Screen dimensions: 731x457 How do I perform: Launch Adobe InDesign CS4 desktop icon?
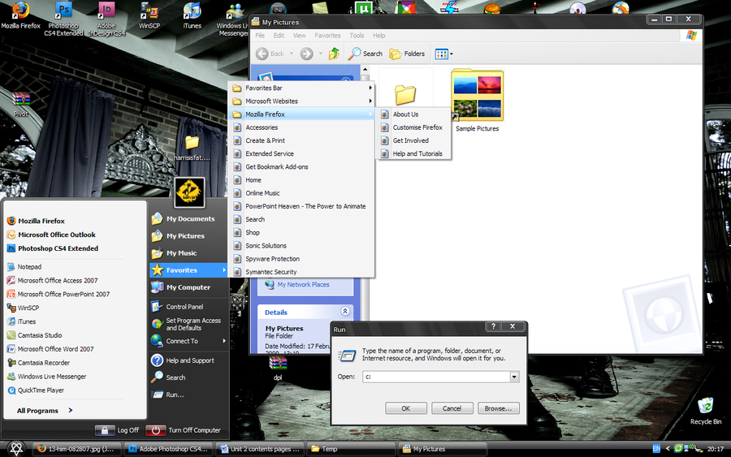point(106,19)
